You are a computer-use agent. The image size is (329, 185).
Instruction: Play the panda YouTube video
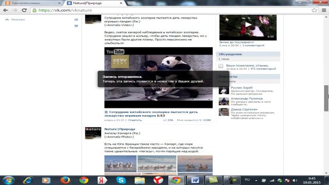pos(158,78)
